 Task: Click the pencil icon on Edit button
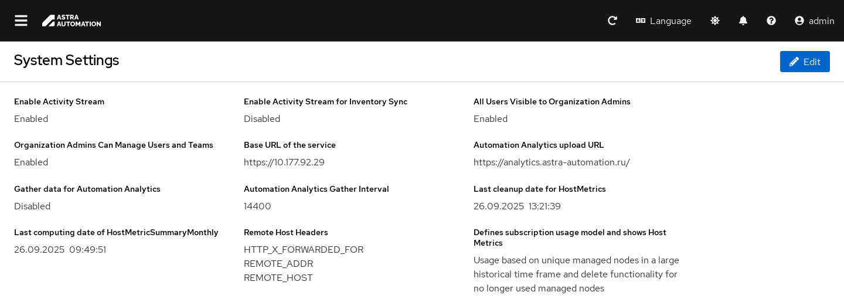(794, 62)
